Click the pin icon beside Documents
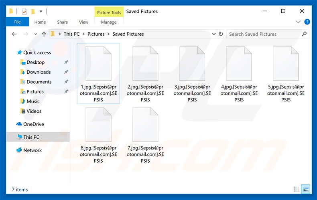 click(66, 82)
